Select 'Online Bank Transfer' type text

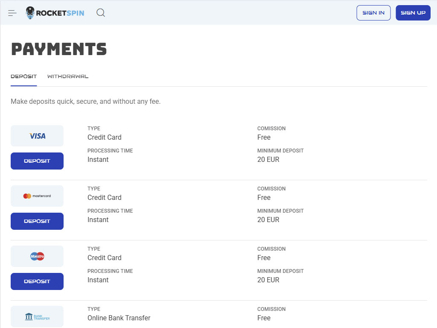tap(119, 318)
